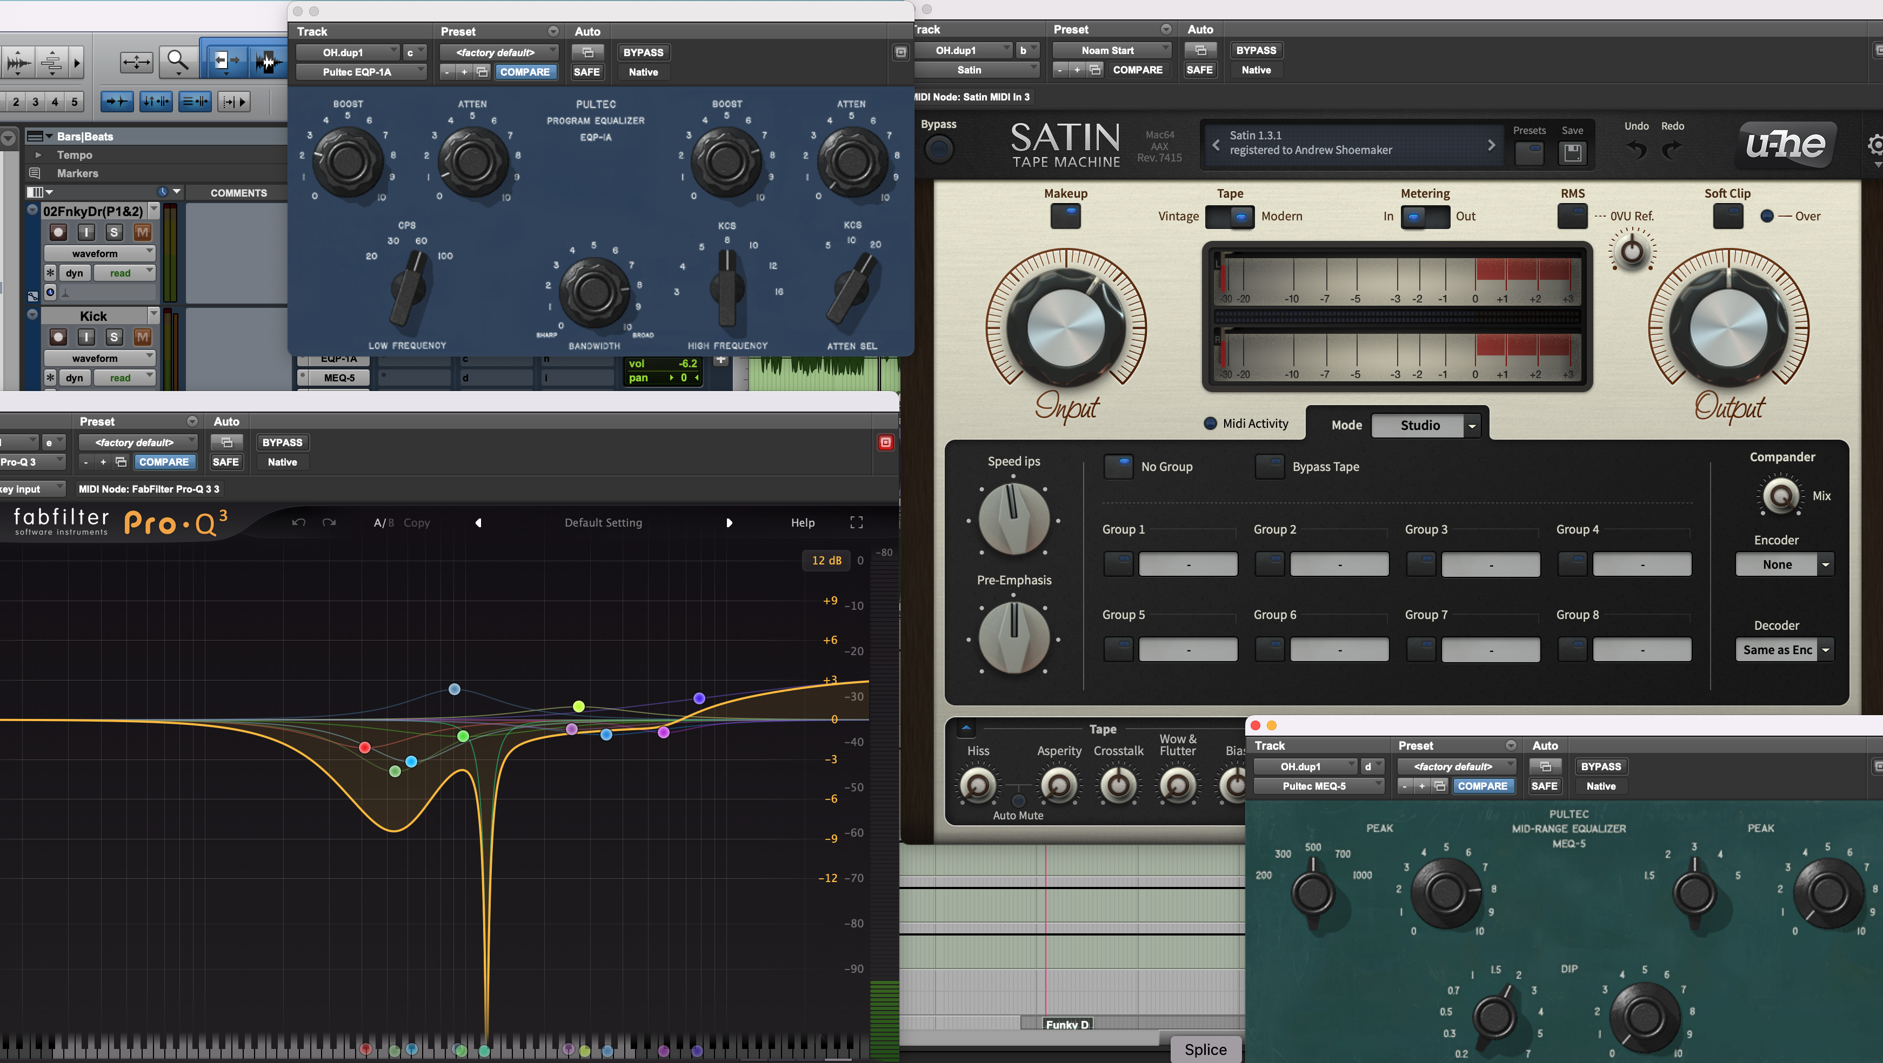The image size is (1883, 1063).
Task: Click the yellow Pro-Q 3 EQ band node
Action: pyautogui.click(x=578, y=706)
